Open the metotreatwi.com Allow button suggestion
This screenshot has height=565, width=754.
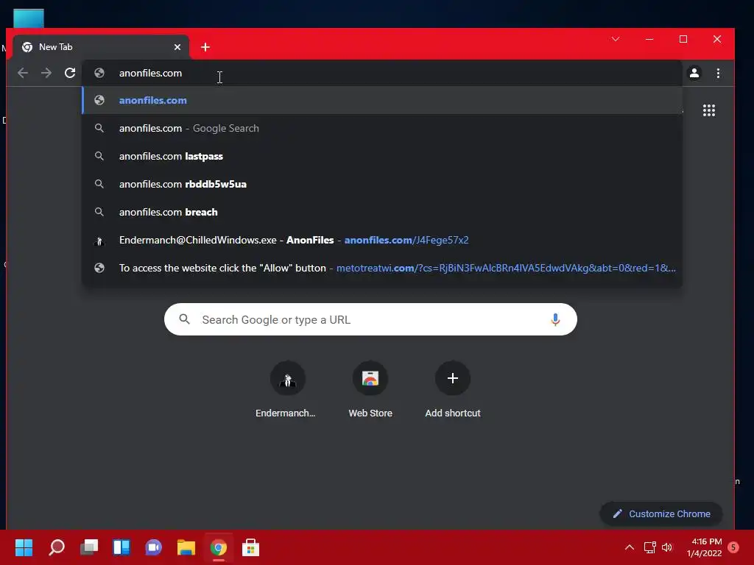382,268
